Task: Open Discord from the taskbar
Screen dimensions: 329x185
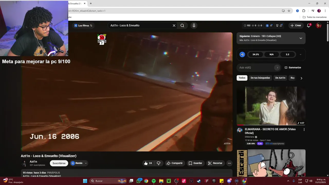Action: click(229, 181)
